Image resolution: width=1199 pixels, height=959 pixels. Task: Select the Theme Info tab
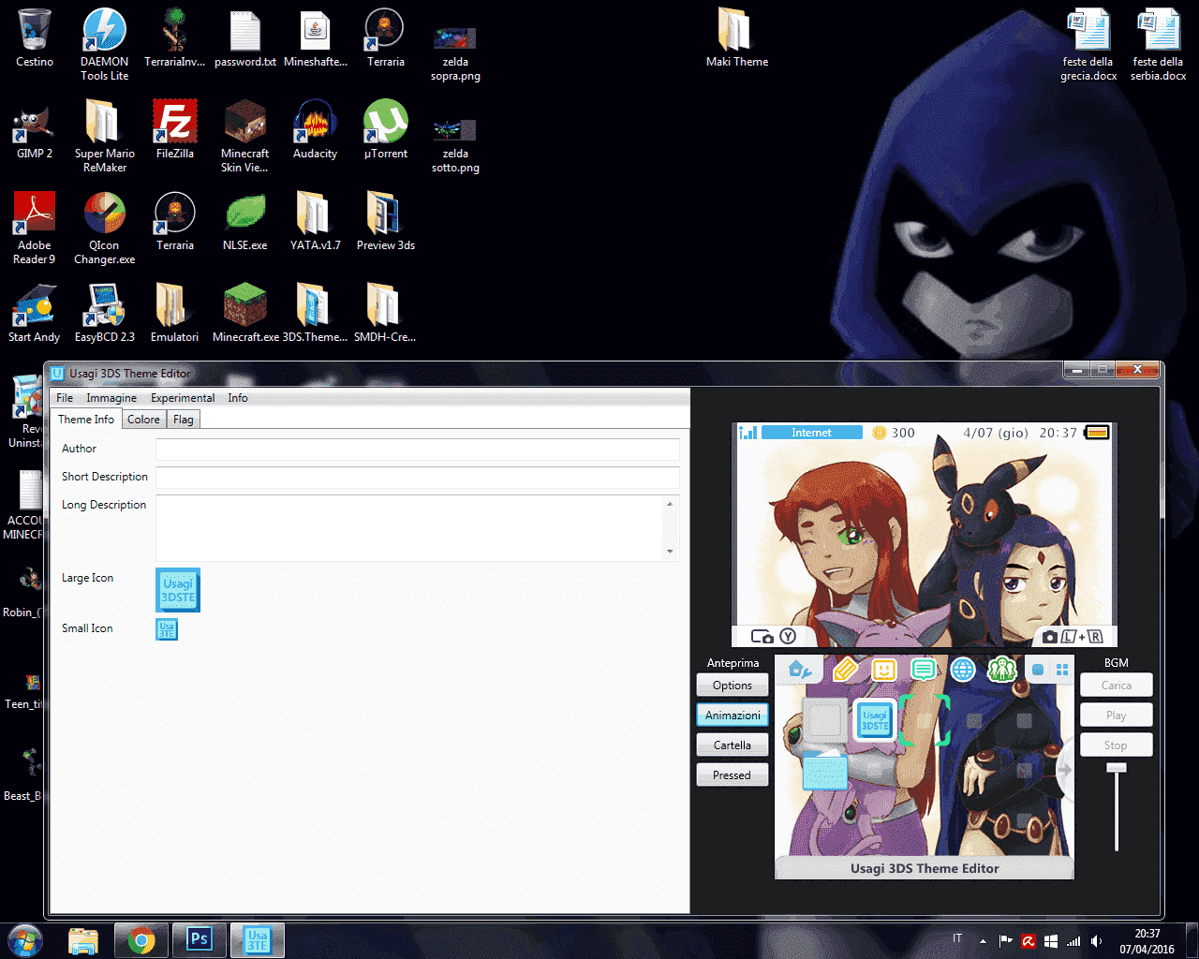[x=86, y=420]
